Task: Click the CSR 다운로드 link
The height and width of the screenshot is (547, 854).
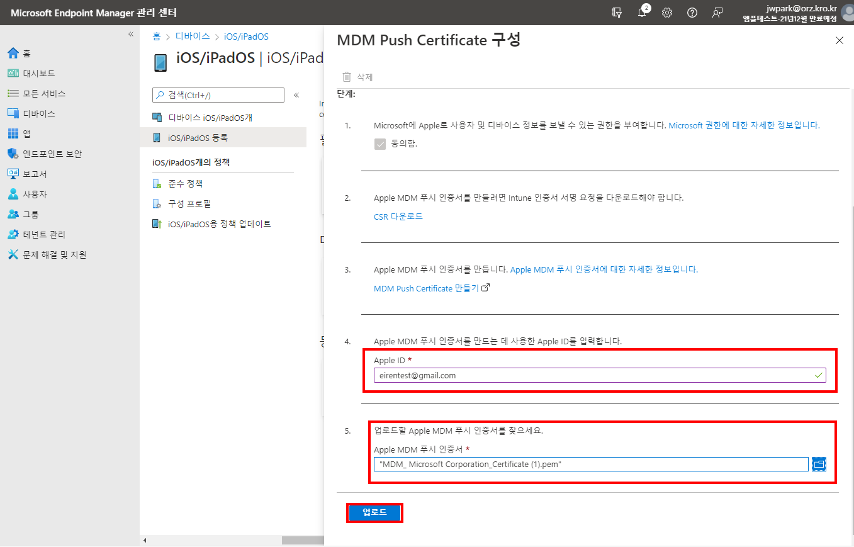Action: click(x=398, y=217)
